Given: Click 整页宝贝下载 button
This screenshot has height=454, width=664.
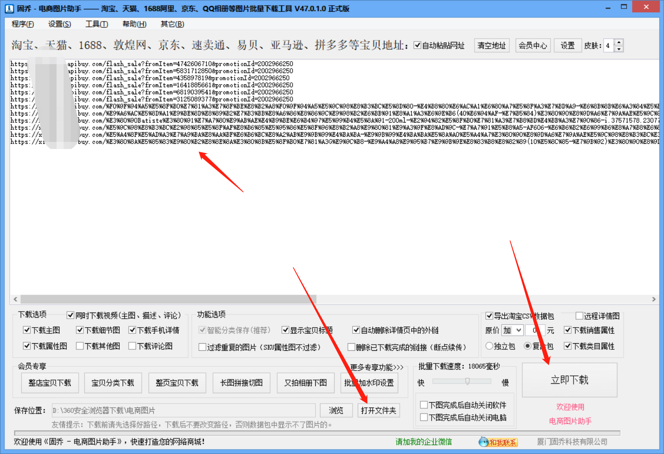Looking at the screenshot, I should click(177, 383).
